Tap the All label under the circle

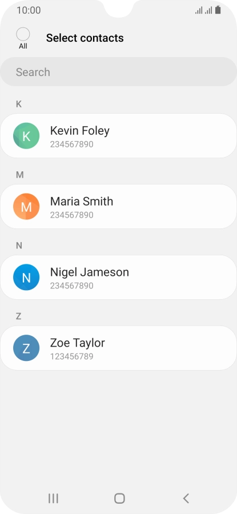point(23,46)
